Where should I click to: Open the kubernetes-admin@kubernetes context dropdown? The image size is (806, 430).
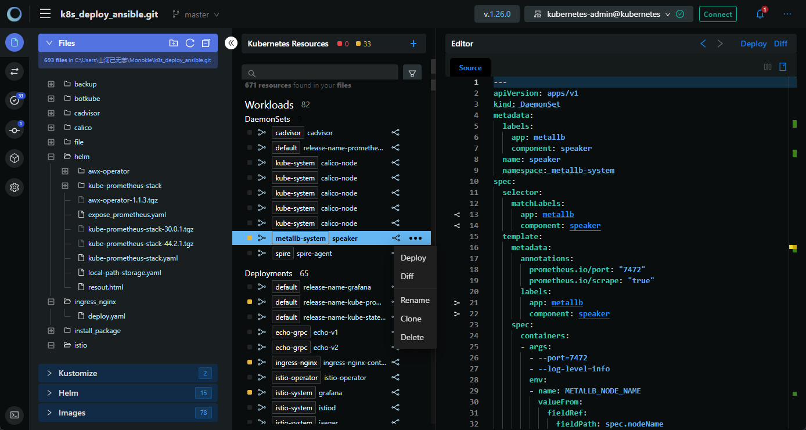(x=609, y=14)
